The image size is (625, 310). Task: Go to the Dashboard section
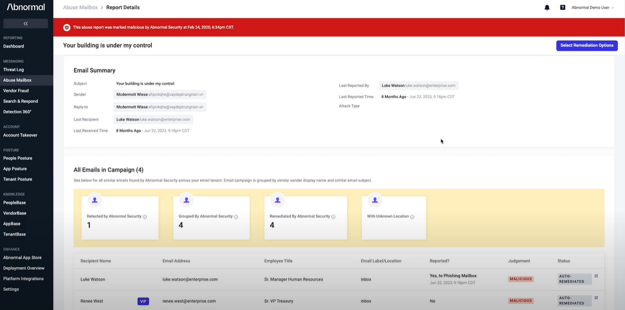click(x=13, y=46)
